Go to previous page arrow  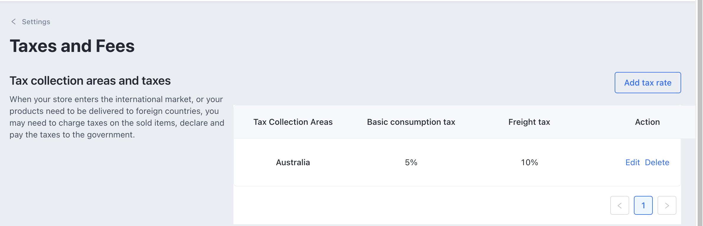[x=619, y=205]
